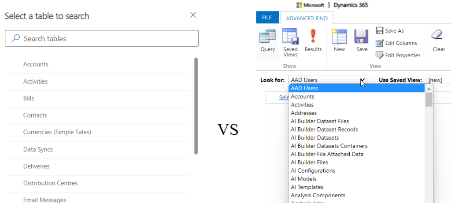
Task: Choose AI Configurations
Action: coord(357,170)
